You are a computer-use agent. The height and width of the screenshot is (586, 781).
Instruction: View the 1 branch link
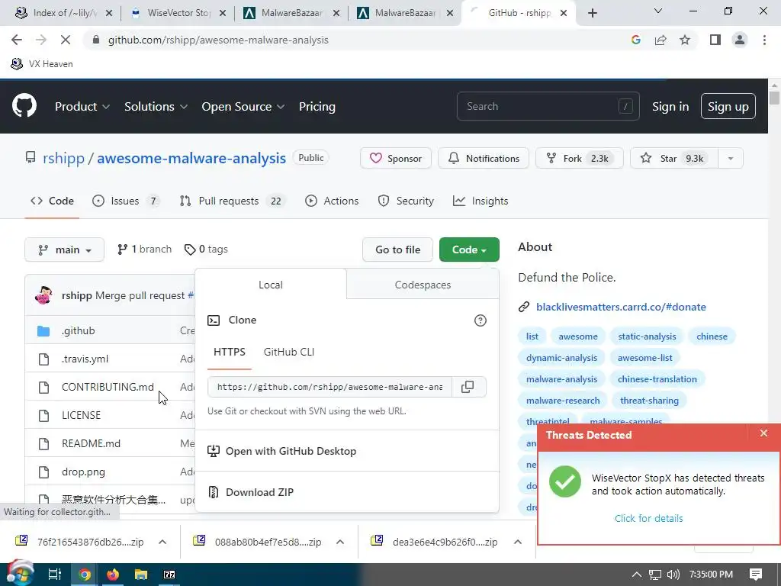pos(144,250)
